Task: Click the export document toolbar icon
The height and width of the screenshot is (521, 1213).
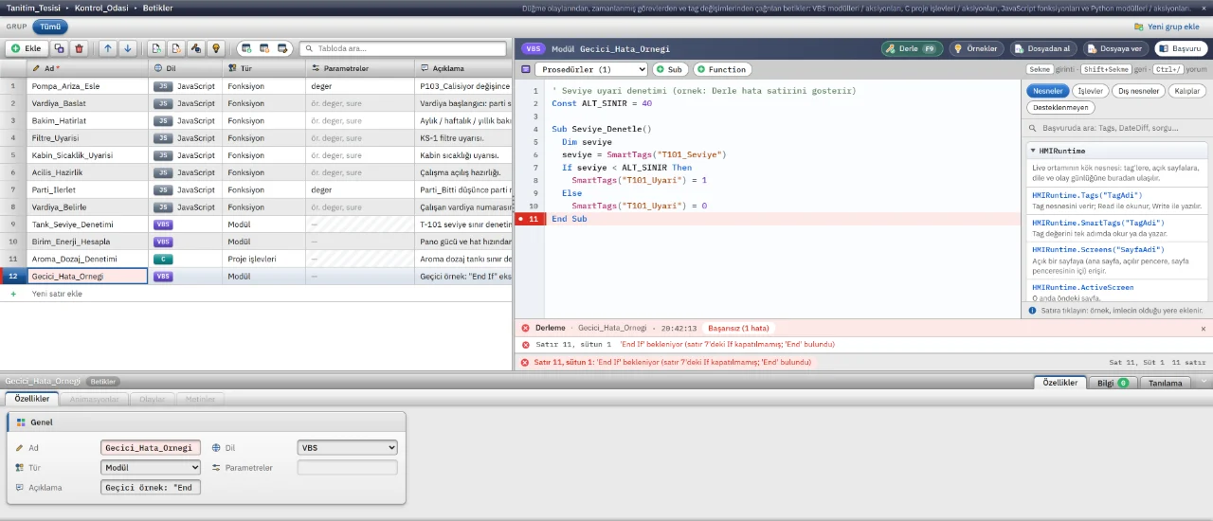Action: tap(176, 48)
